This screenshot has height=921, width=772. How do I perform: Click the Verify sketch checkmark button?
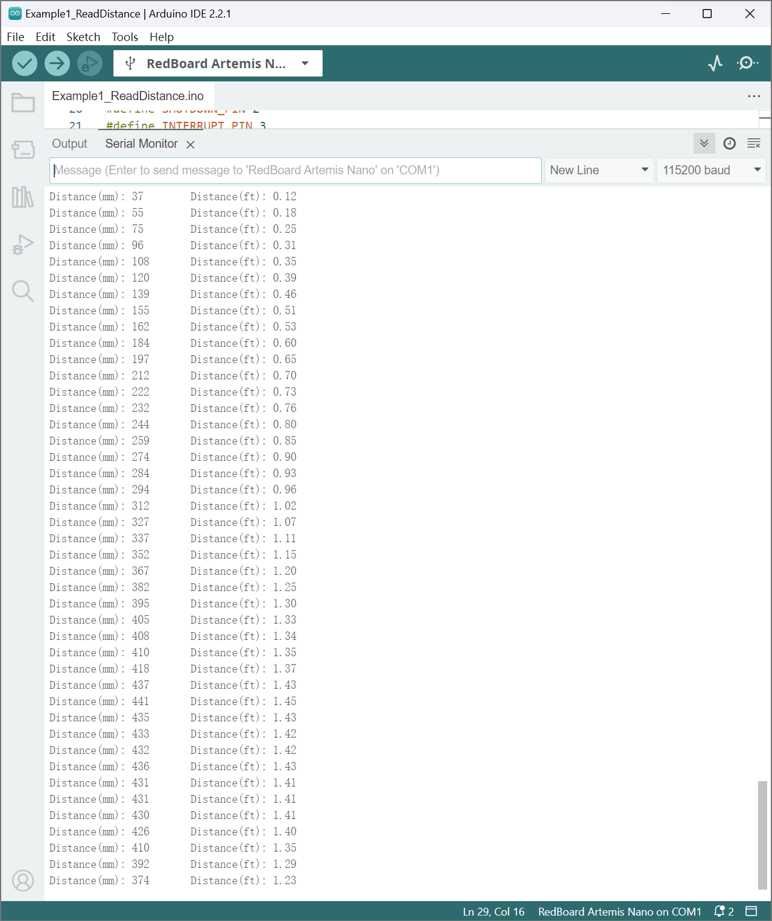(x=25, y=63)
